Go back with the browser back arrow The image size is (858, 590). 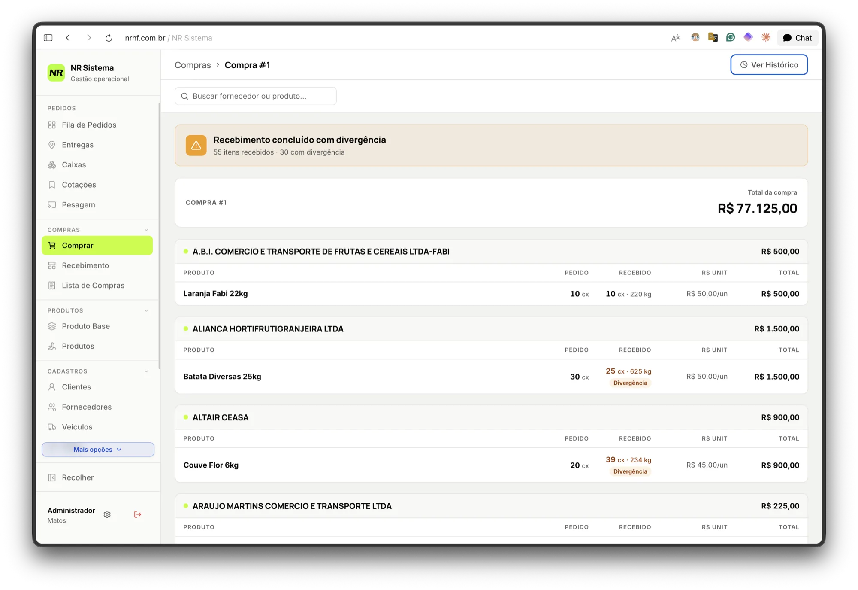click(x=68, y=38)
